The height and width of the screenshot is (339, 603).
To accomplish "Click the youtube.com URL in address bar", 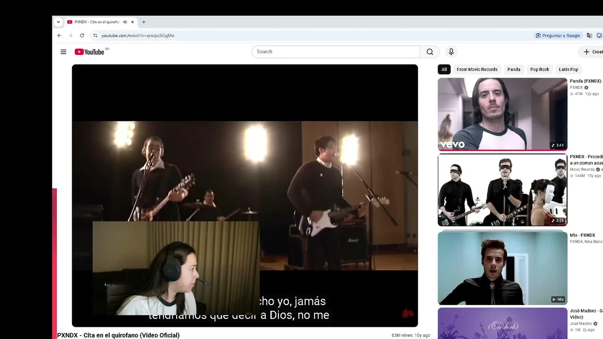I will [138, 36].
